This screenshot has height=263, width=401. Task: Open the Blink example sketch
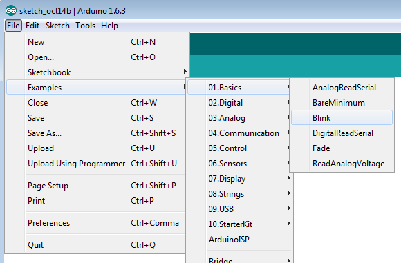click(342, 118)
